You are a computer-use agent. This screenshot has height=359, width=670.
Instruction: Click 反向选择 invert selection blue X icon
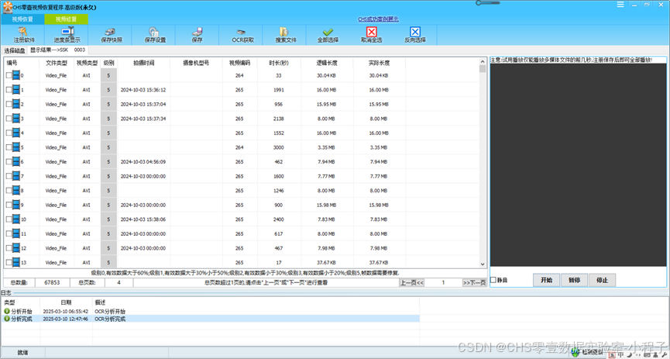[x=415, y=32]
